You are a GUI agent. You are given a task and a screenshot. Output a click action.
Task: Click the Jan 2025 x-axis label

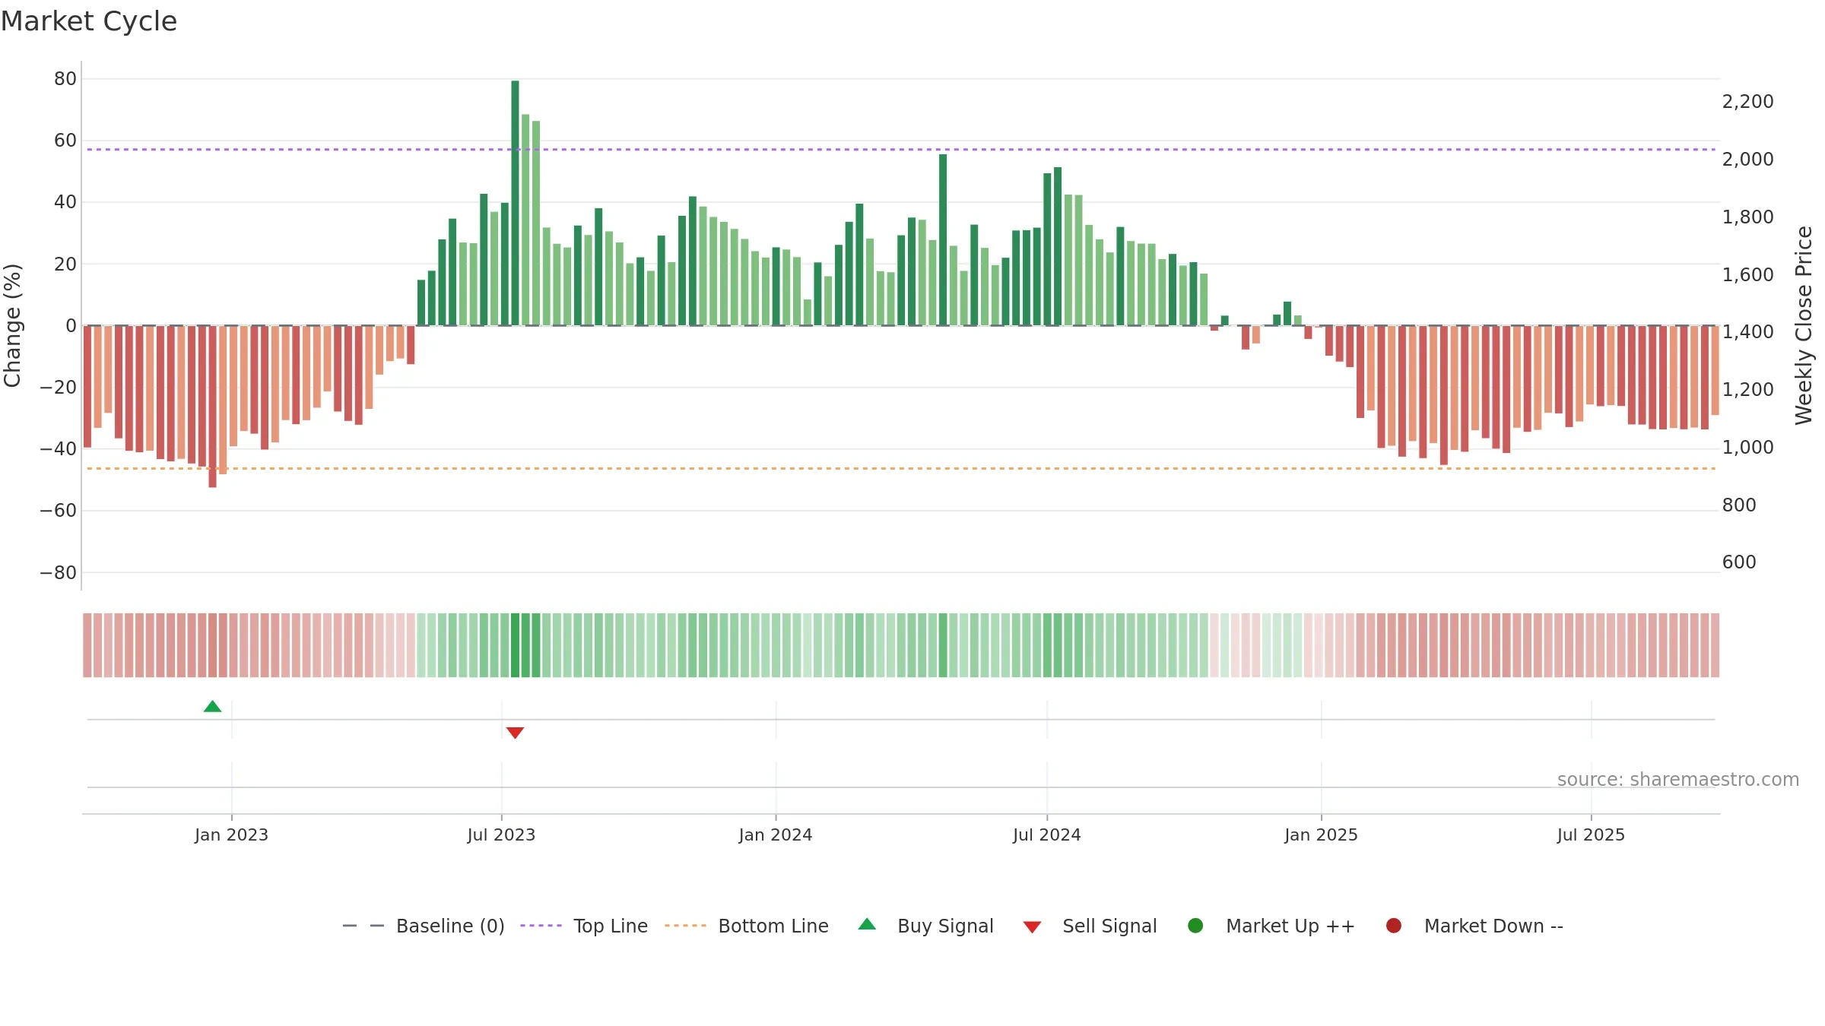pyautogui.click(x=1321, y=835)
